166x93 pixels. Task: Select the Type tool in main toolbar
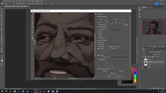point(2,44)
